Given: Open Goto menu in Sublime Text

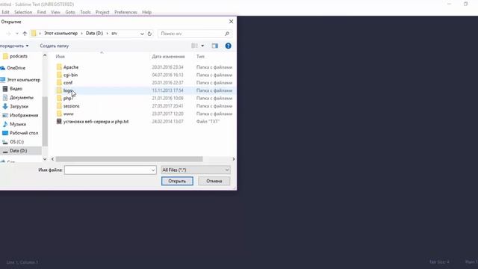Looking at the screenshot, I should 70,12.
